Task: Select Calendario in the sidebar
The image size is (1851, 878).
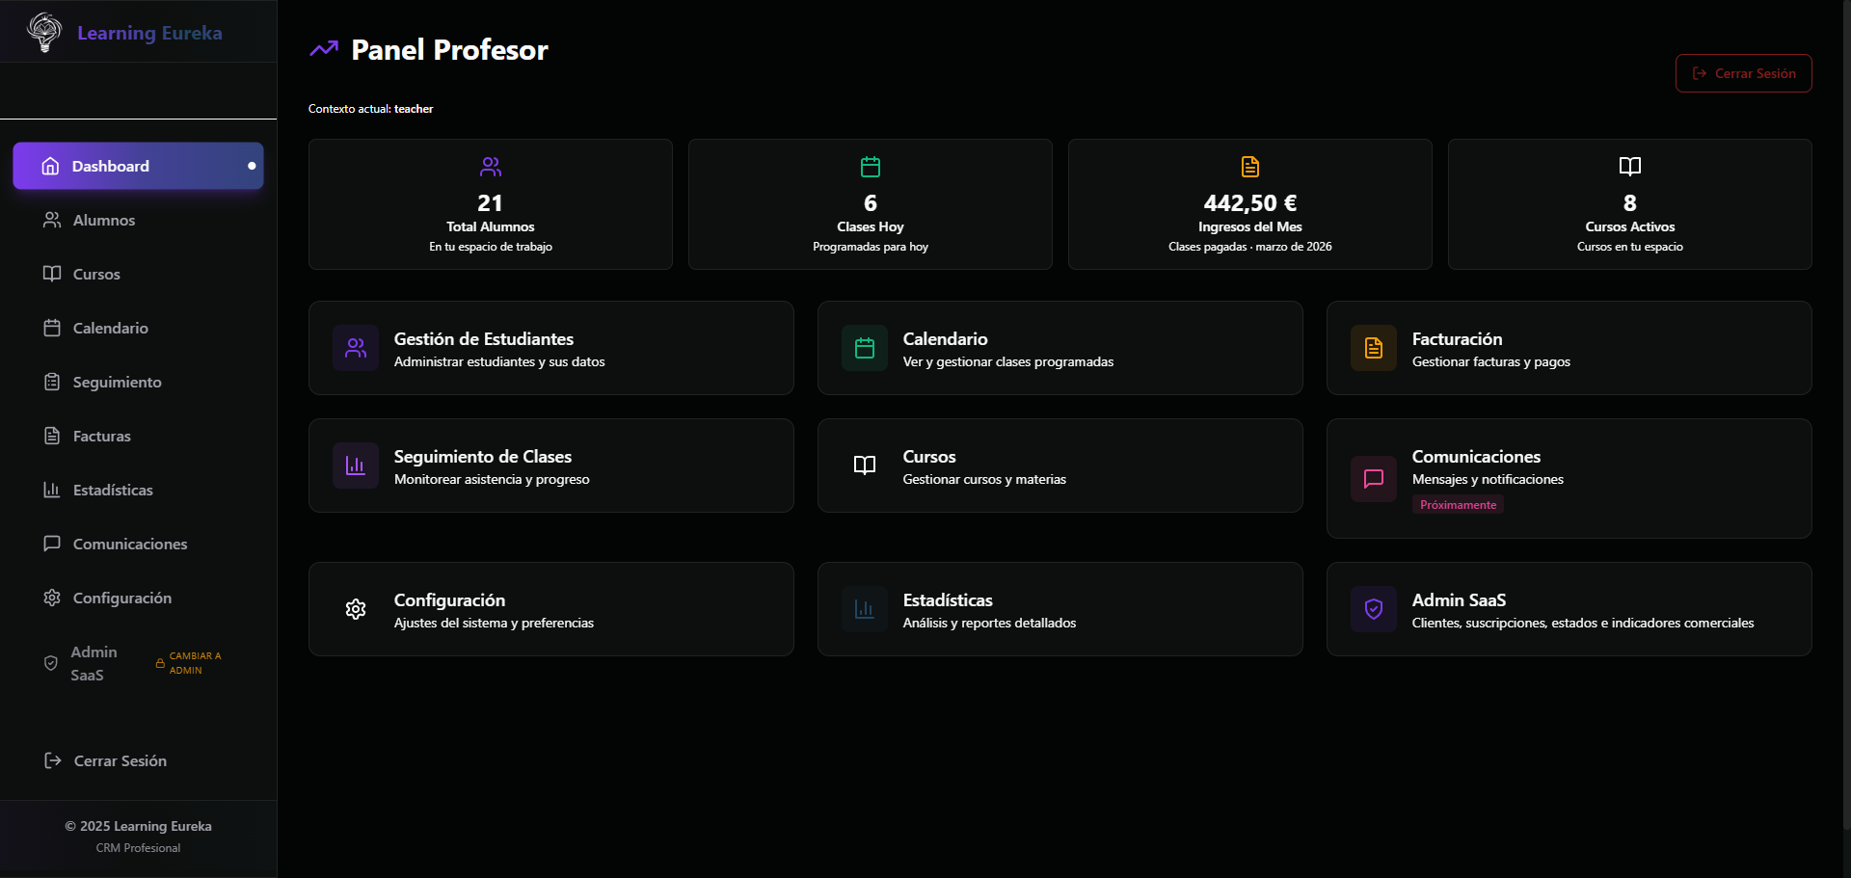Action: pyautogui.click(x=138, y=328)
